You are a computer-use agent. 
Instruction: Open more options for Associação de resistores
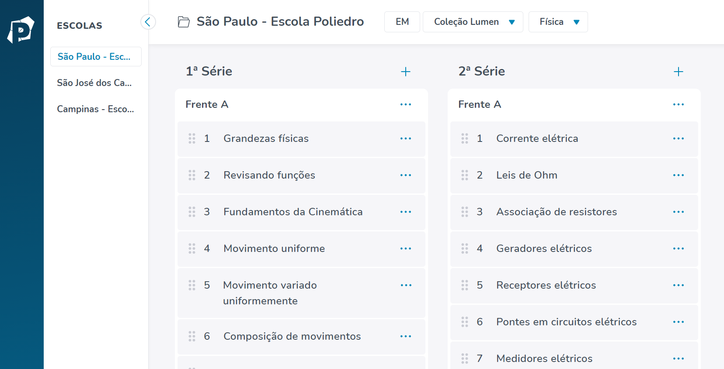[679, 212]
